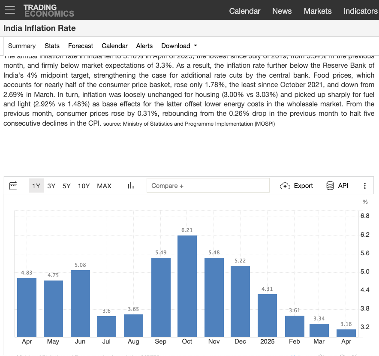Open the News page link

(282, 11)
